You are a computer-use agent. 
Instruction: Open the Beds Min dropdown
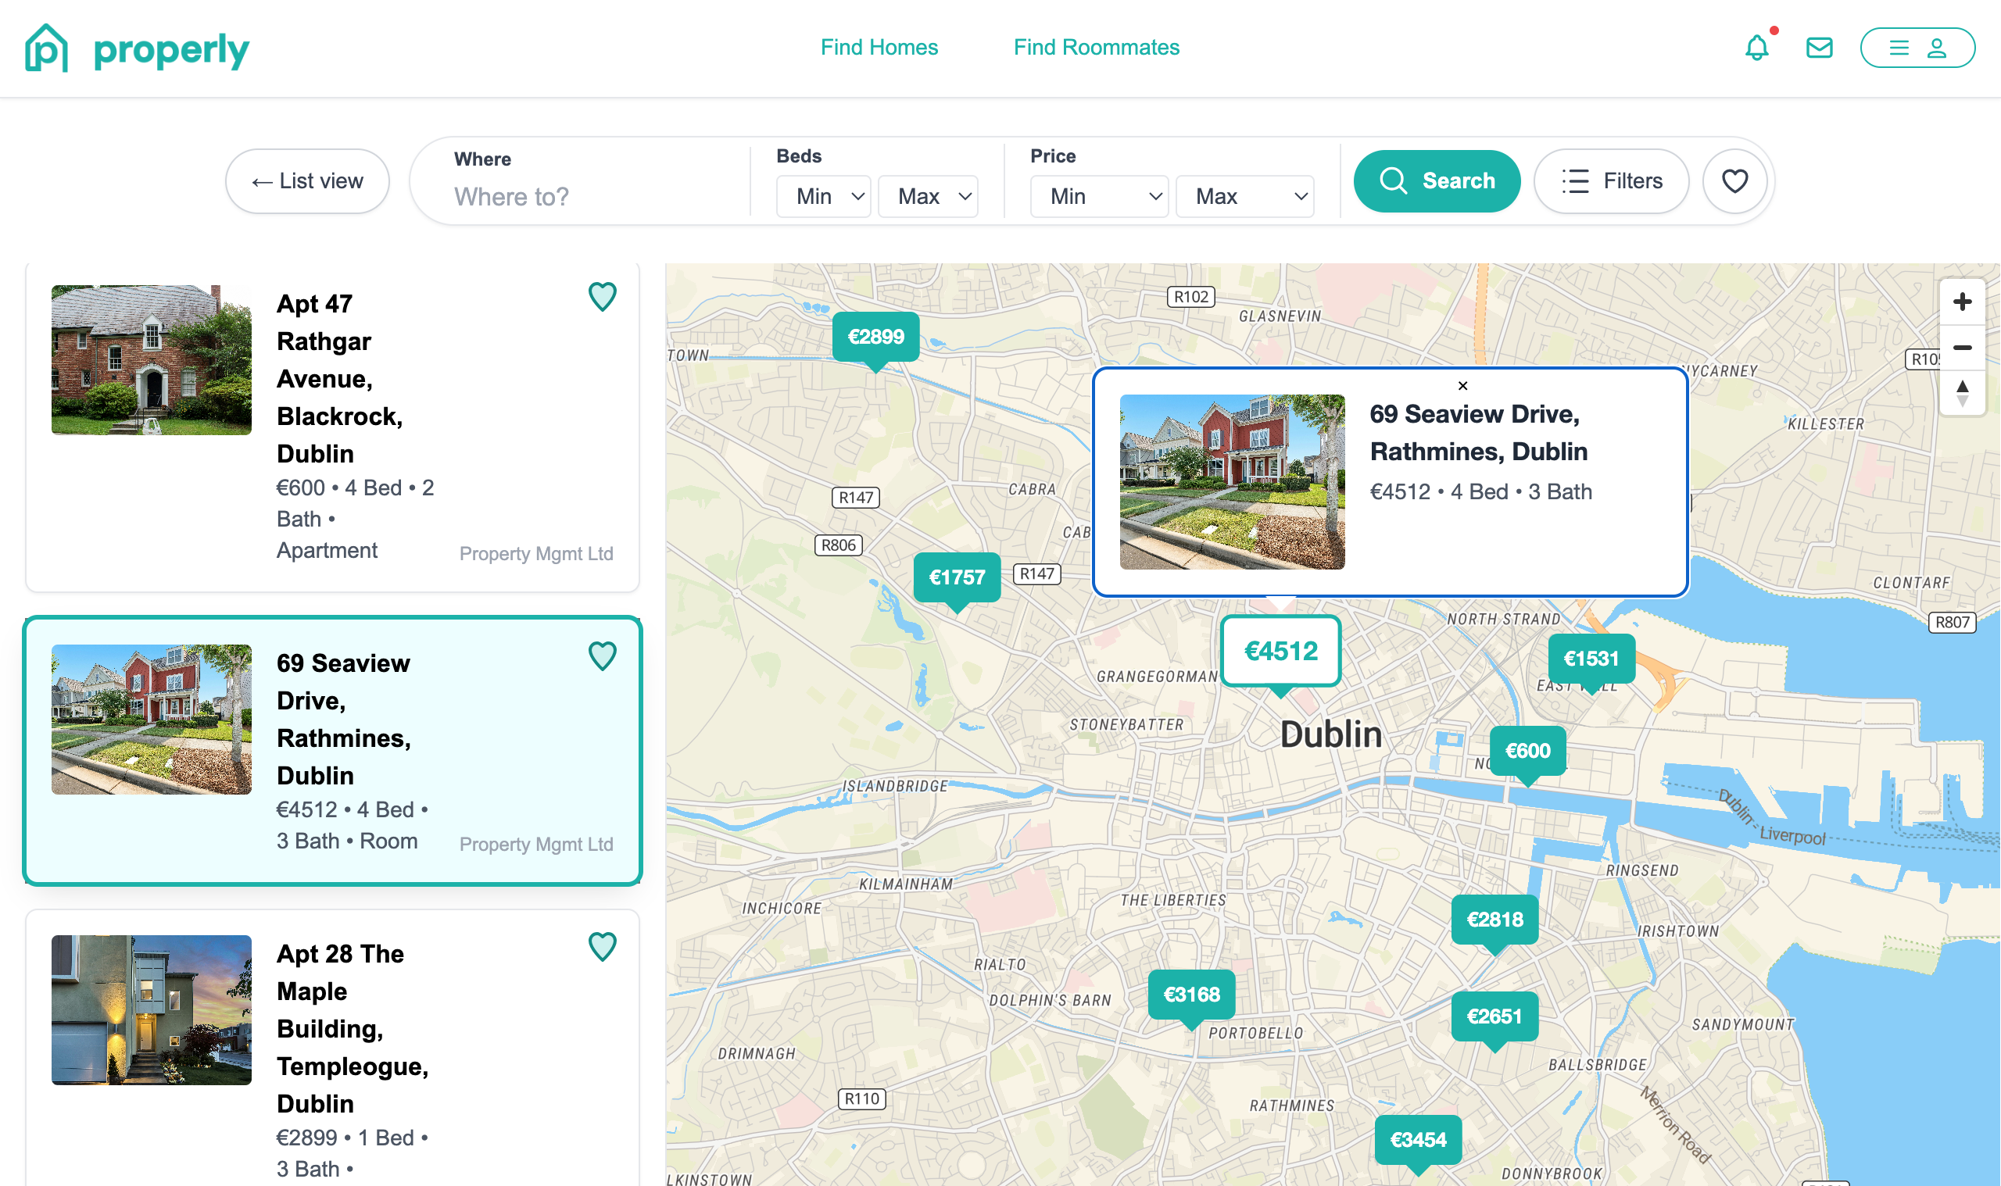tap(822, 196)
